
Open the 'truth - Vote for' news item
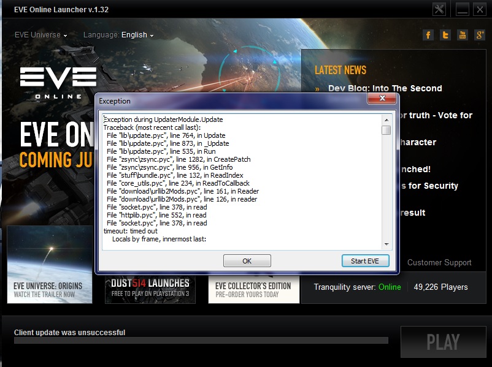point(436,115)
